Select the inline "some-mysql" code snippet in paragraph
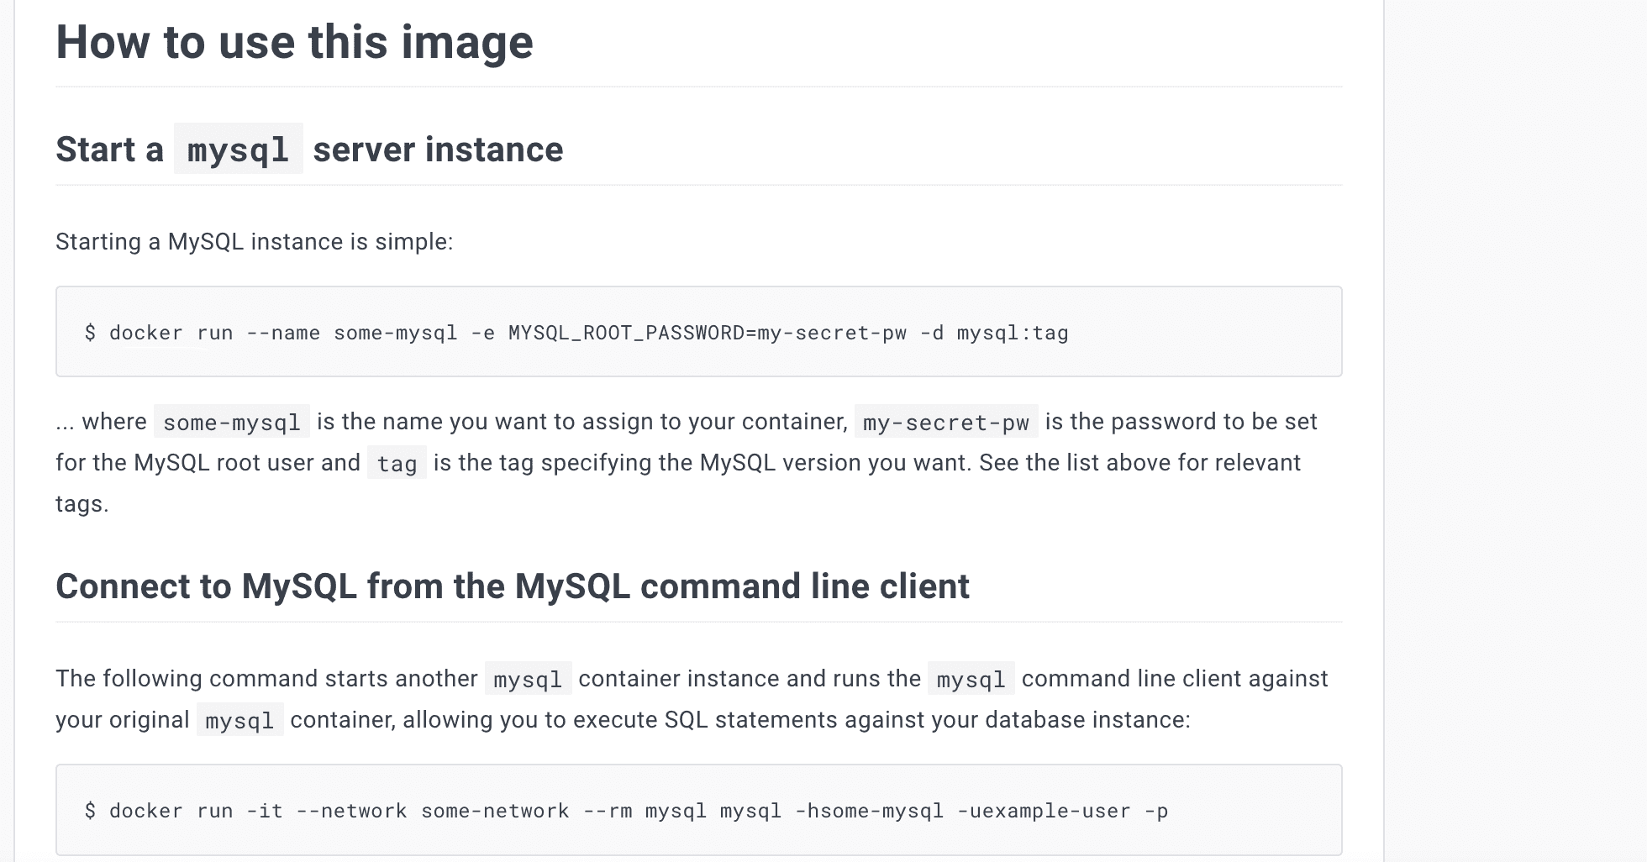Screen dimensions: 1647x862 point(231,422)
